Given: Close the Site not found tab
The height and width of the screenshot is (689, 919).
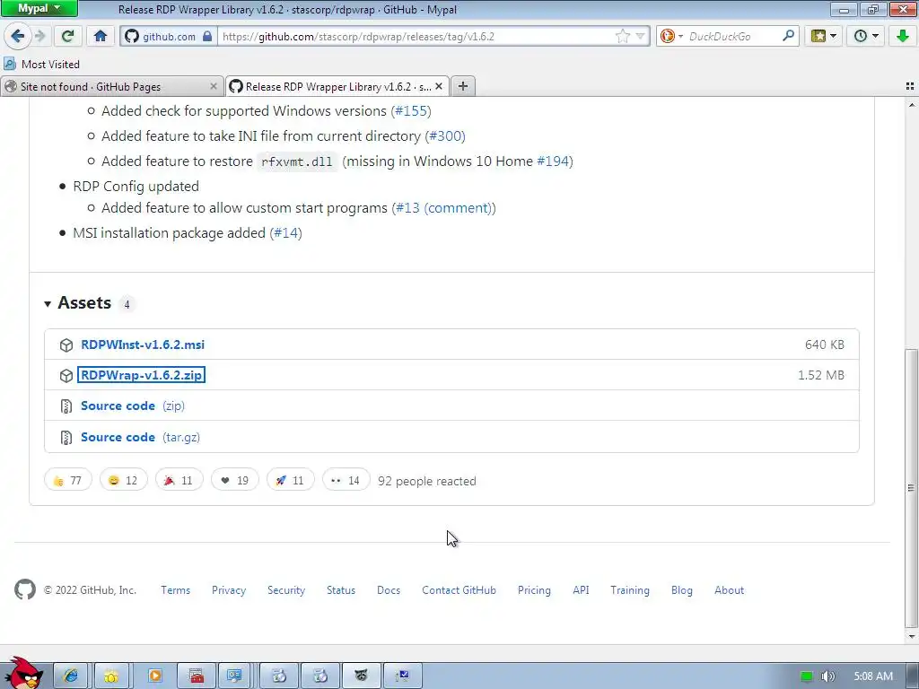Looking at the screenshot, I should (214, 87).
